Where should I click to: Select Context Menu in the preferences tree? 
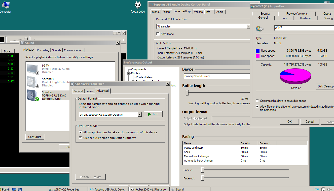(144, 77)
